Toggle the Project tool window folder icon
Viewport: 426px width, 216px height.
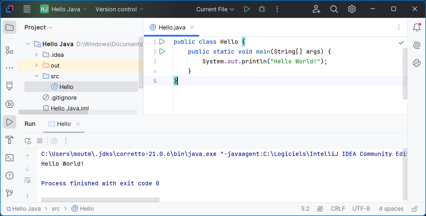click(10, 27)
